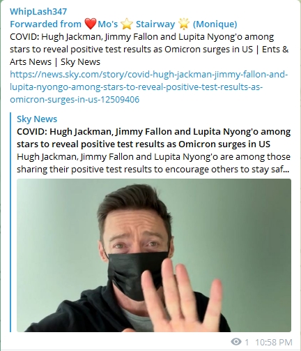Click the 10:58 PM timestamp

[274, 342]
